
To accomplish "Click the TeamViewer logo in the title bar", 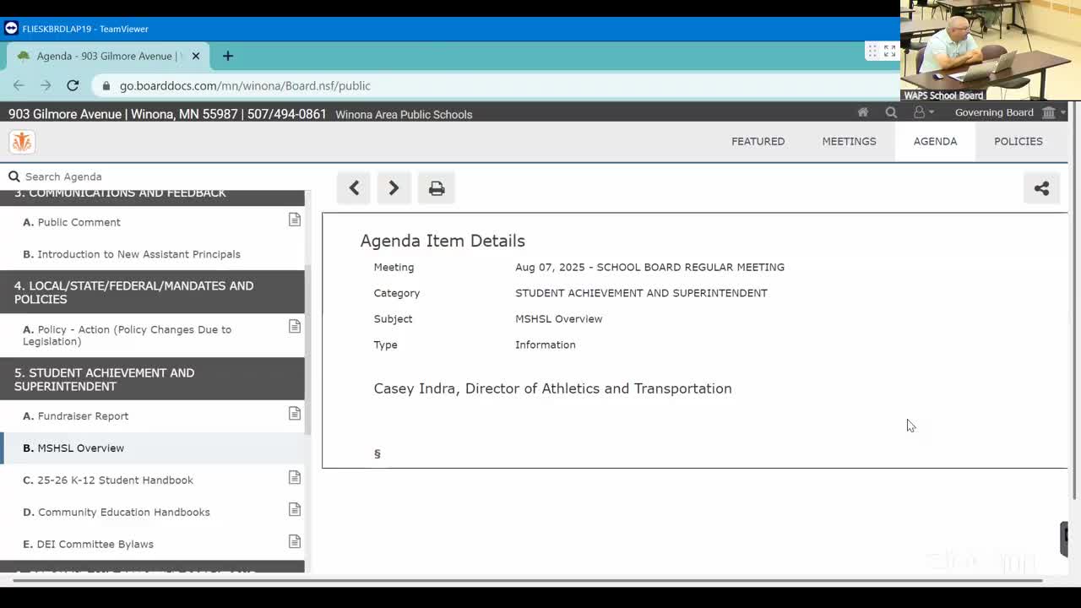I will [x=11, y=28].
